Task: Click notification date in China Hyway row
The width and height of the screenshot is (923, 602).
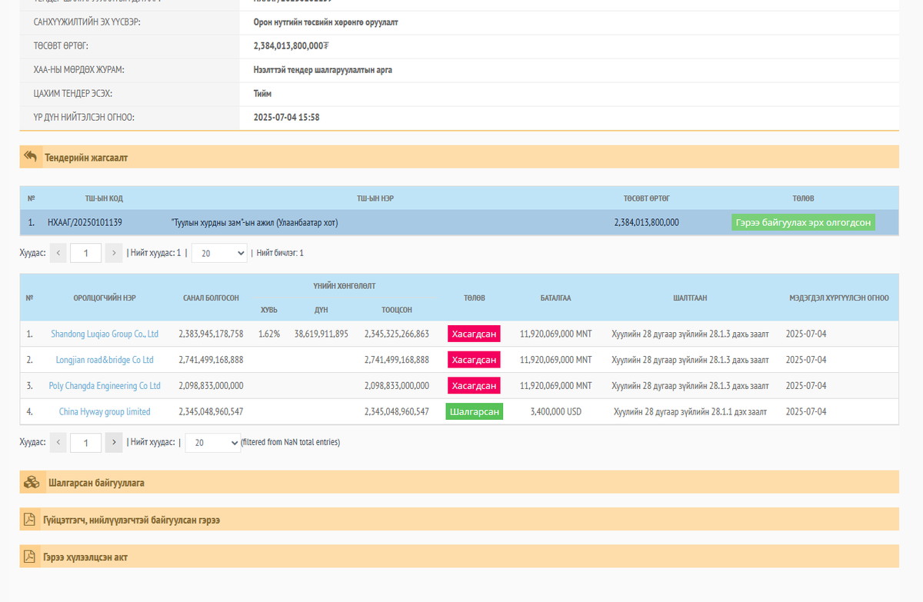Action: tap(806, 412)
